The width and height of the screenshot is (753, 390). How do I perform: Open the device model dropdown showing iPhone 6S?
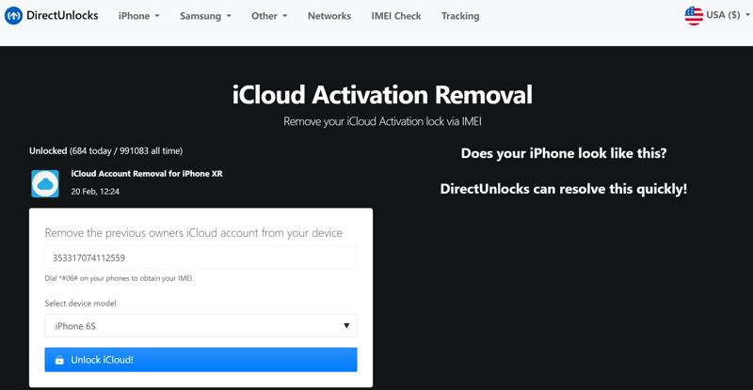pyautogui.click(x=200, y=326)
